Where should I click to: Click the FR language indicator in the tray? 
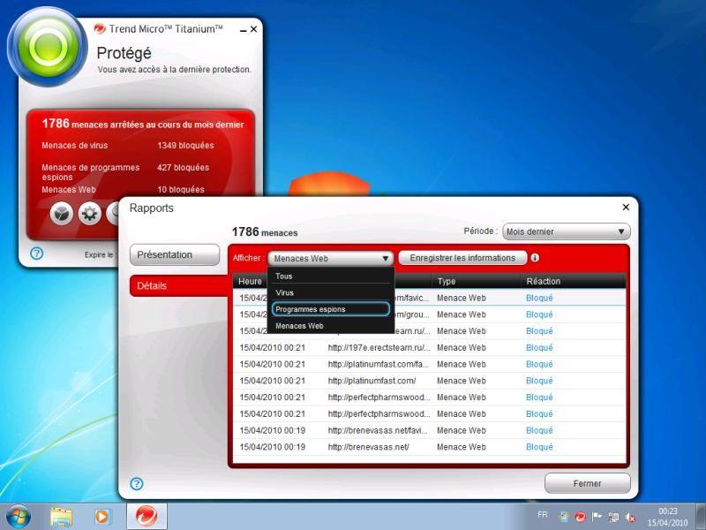tap(542, 515)
